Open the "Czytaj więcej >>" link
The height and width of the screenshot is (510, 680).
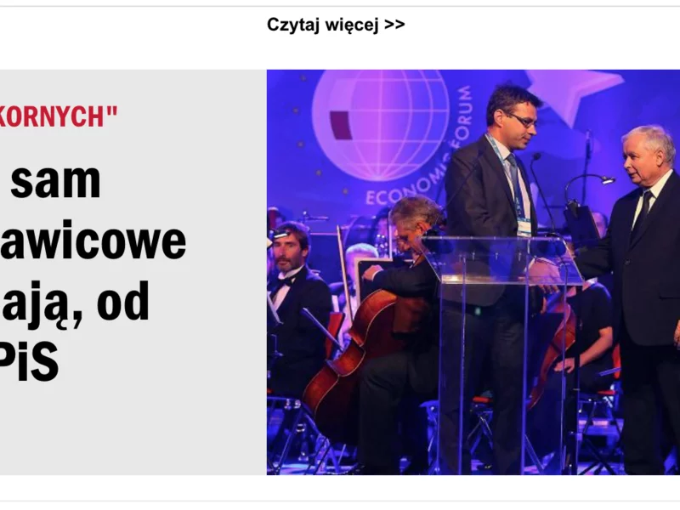[336, 25]
